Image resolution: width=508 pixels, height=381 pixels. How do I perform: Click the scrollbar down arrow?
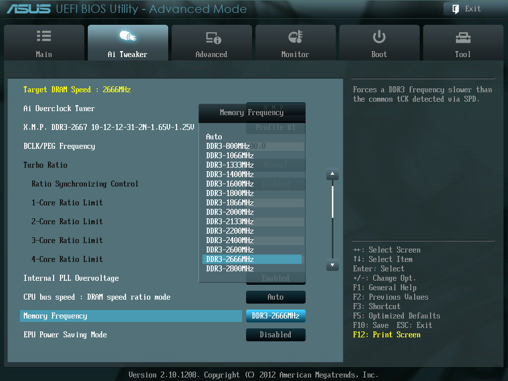332,265
